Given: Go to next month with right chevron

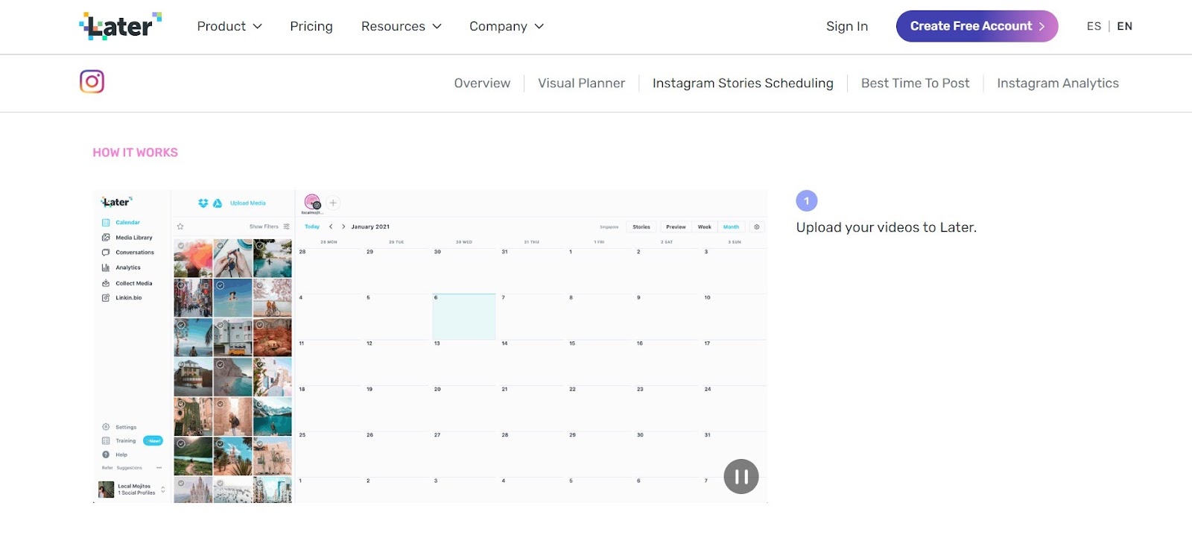Looking at the screenshot, I should [343, 227].
